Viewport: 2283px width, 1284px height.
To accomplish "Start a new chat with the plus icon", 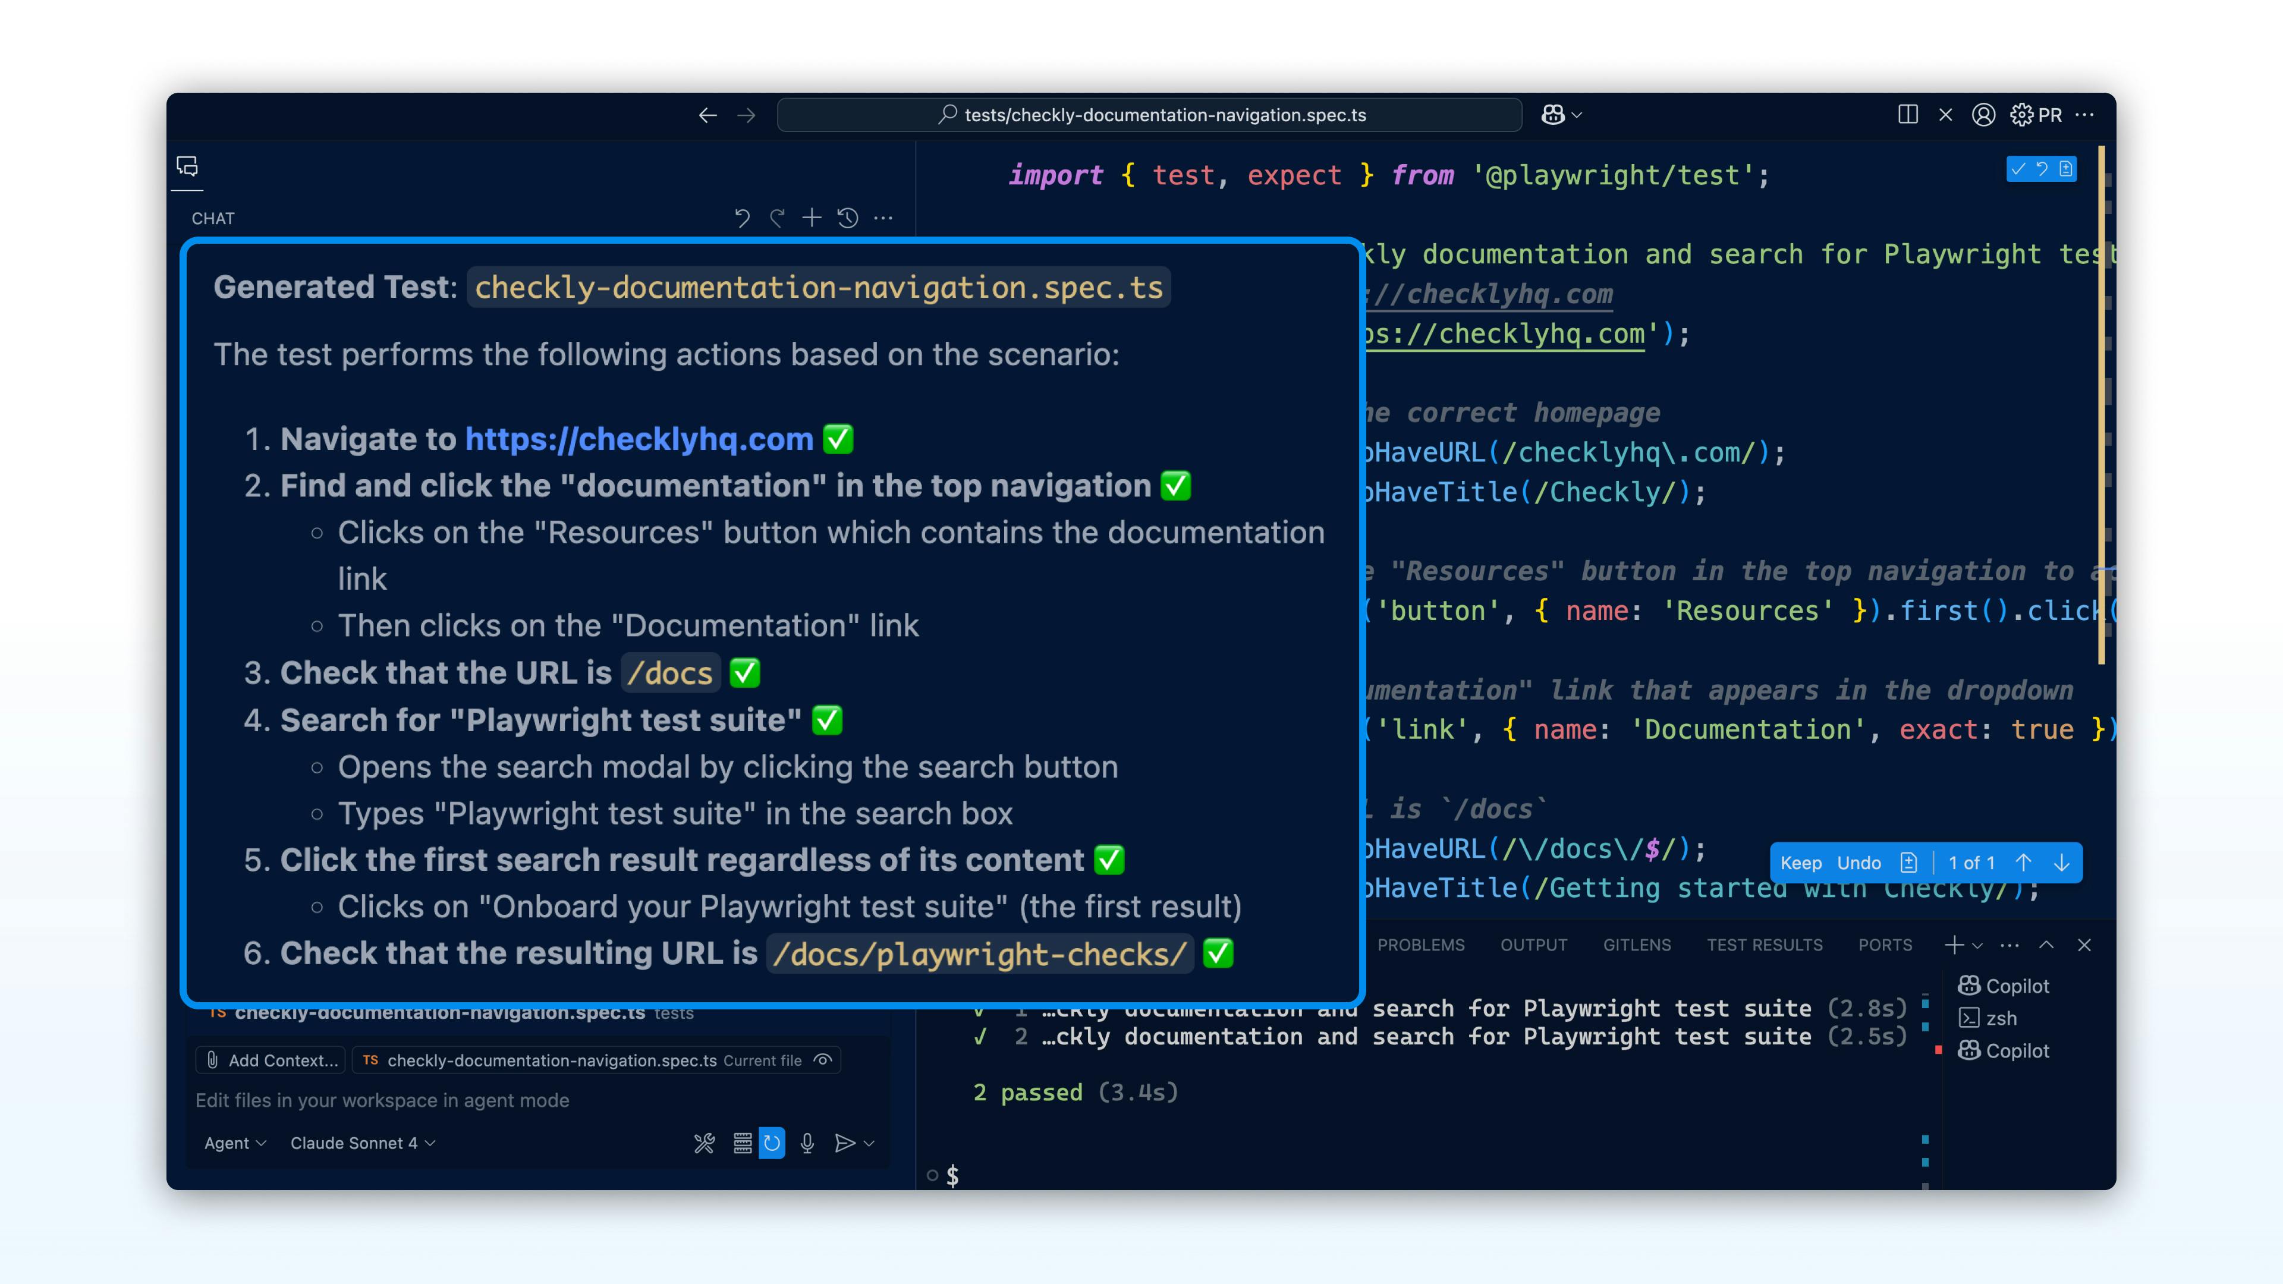I will pos(812,218).
